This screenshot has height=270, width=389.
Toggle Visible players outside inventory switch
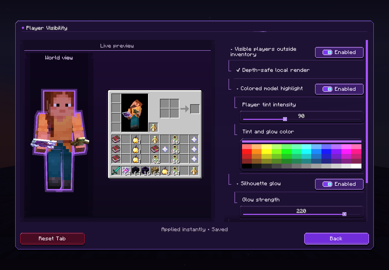point(339,52)
